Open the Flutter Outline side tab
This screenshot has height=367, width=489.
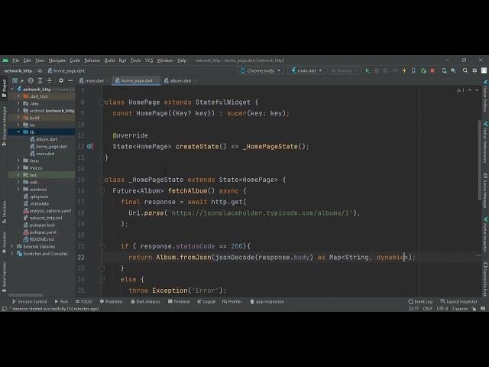pos(485,96)
